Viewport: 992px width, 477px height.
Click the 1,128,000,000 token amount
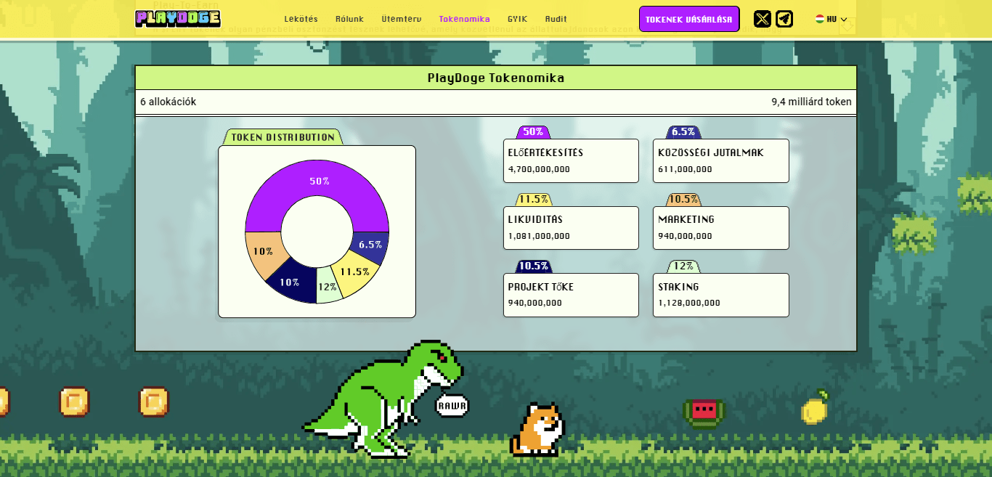[690, 303]
